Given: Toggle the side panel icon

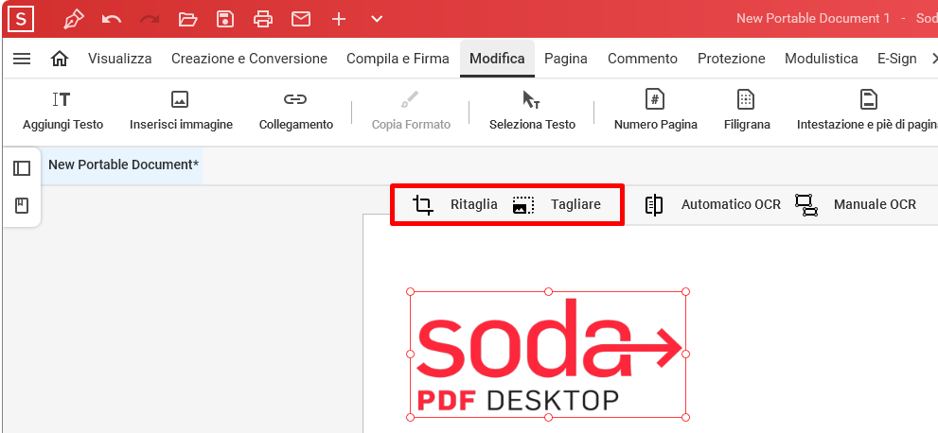Looking at the screenshot, I should [22, 168].
